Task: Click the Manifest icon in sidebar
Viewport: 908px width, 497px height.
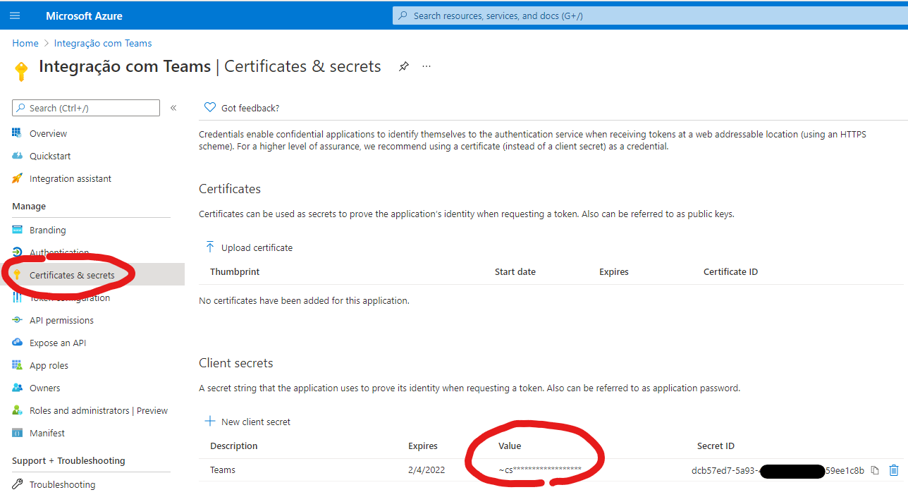Action: pos(17,433)
